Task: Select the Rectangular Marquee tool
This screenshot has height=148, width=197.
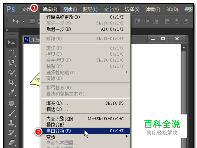Action: pos(11,53)
